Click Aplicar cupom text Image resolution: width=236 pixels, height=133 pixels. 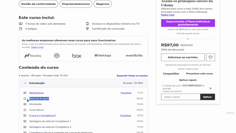[x=188, y=80]
